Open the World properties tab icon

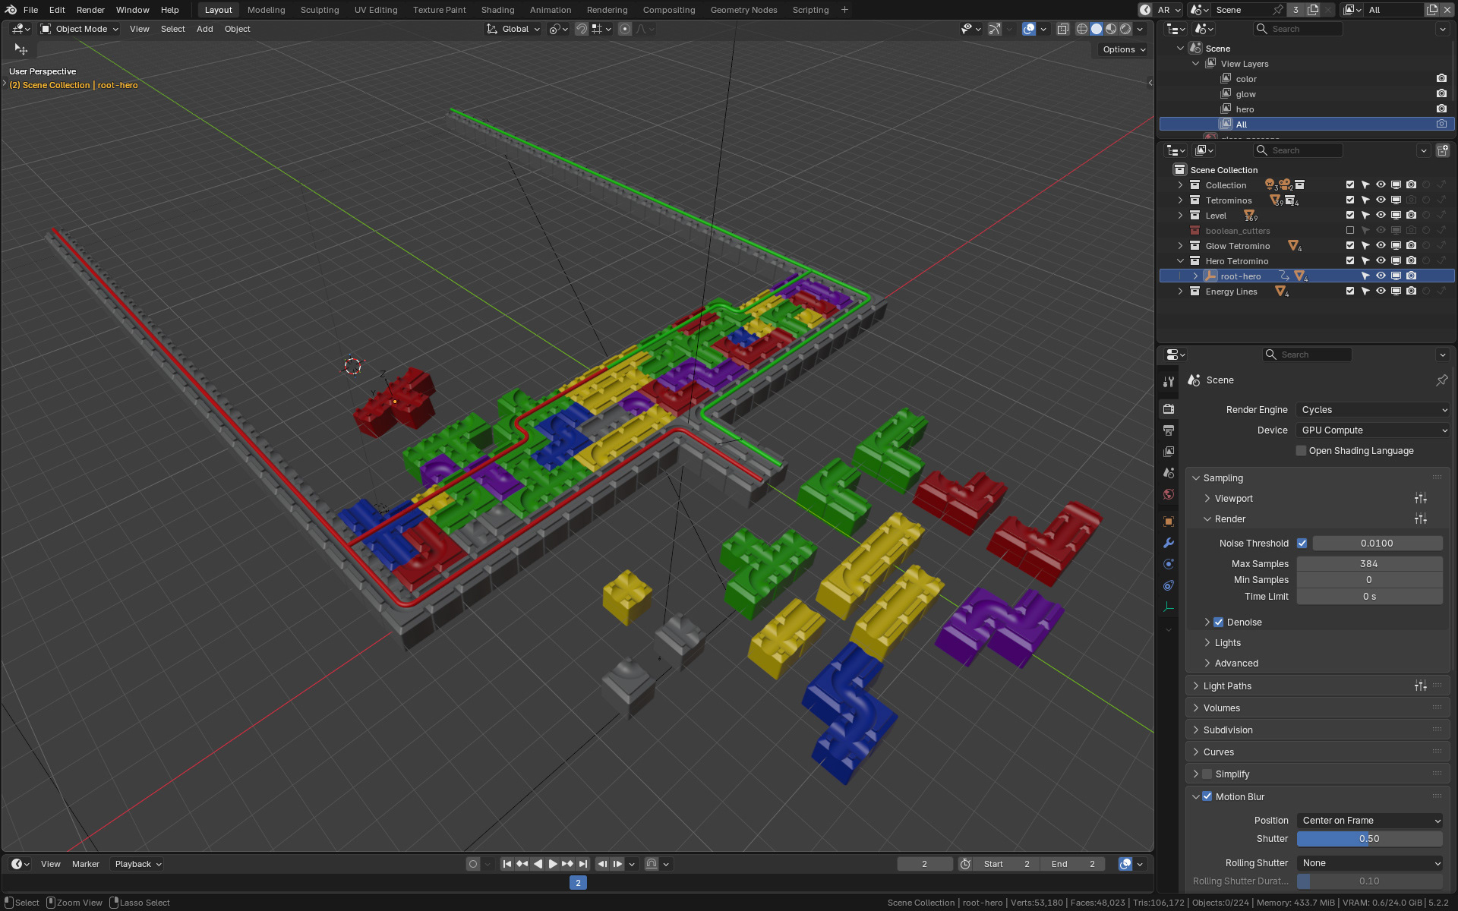click(1169, 494)
